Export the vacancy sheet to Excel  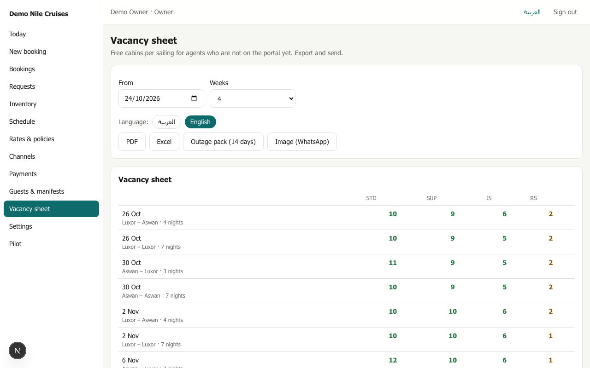point(164,142)
